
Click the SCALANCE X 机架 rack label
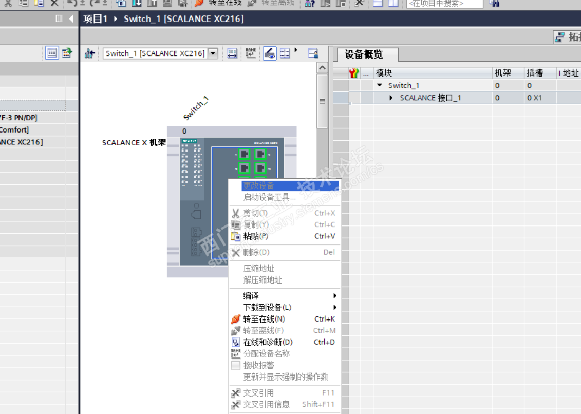point(134,143)
